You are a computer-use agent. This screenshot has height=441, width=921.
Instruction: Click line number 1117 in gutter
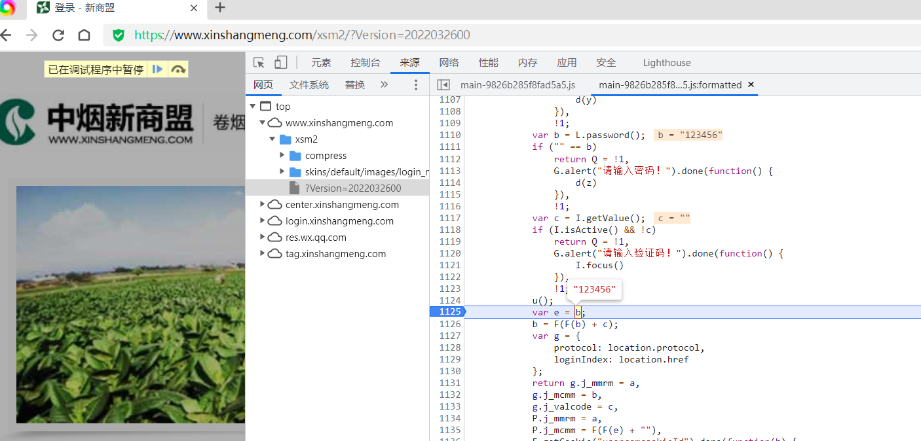point(450,218)
